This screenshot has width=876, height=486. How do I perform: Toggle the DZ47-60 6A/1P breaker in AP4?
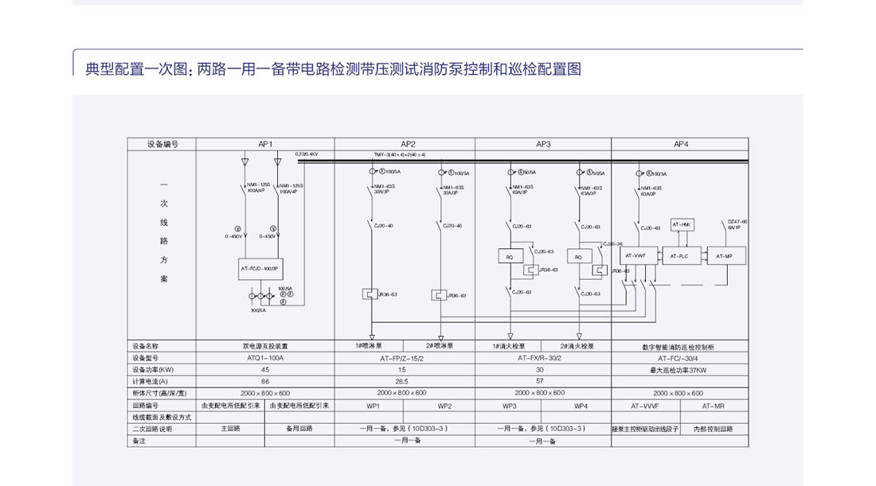click(725, 225)
